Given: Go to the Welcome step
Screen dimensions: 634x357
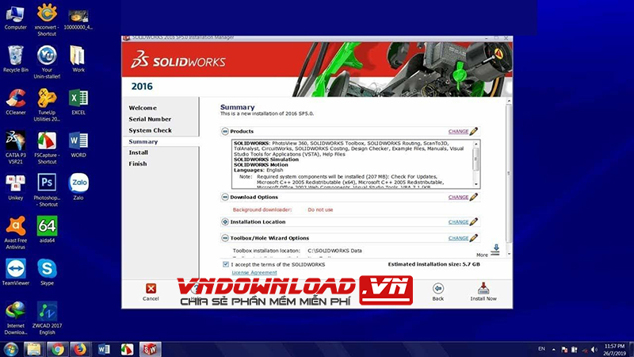Looking at the screenshot, I should (143, 108).
